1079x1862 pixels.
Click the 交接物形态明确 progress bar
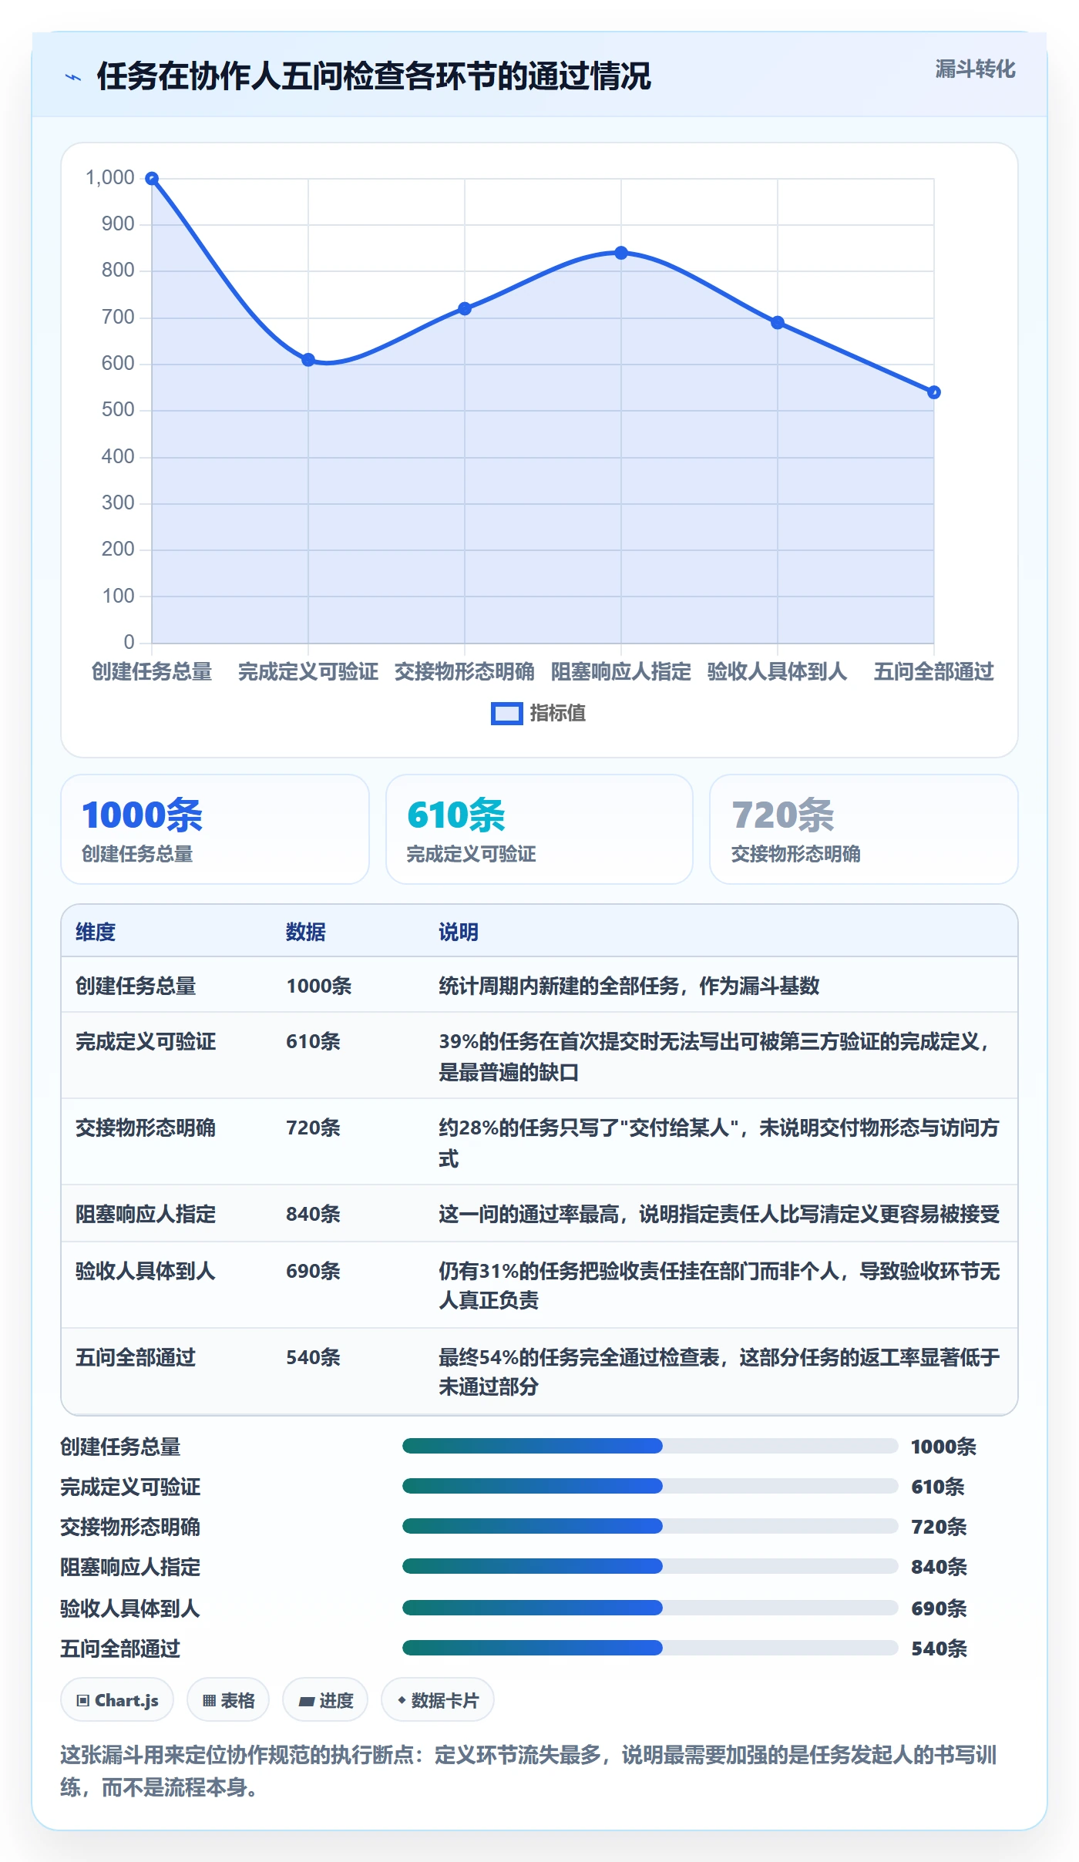pyautogui.click(x=650, y=1526)
